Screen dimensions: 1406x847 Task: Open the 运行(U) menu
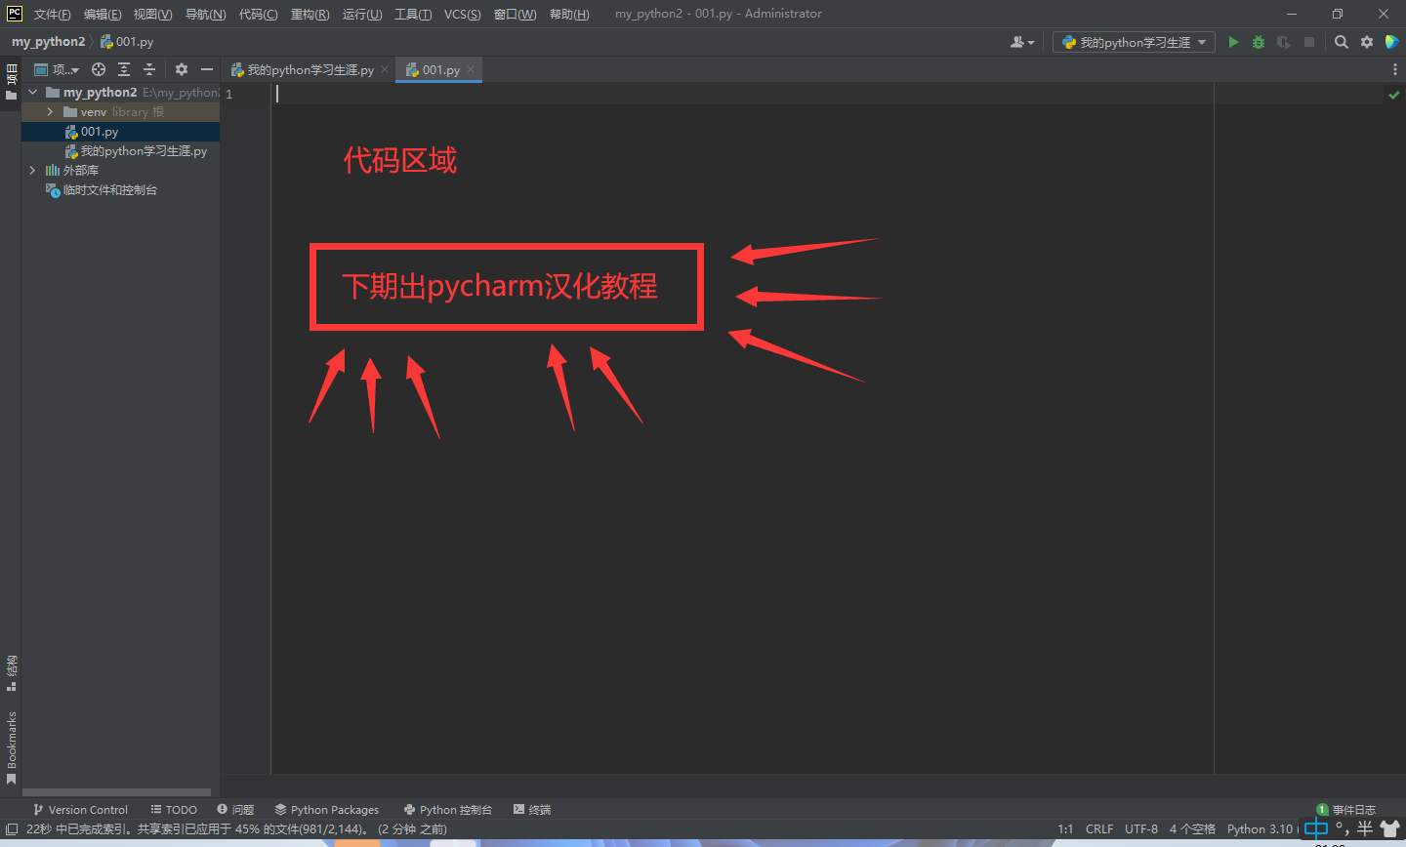tap(362, 14)
